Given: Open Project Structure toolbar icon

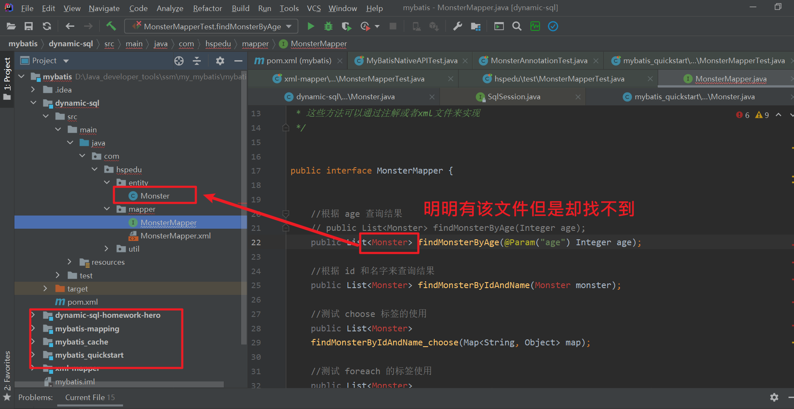Looking at the screenshot, I should tap(476, 26).
